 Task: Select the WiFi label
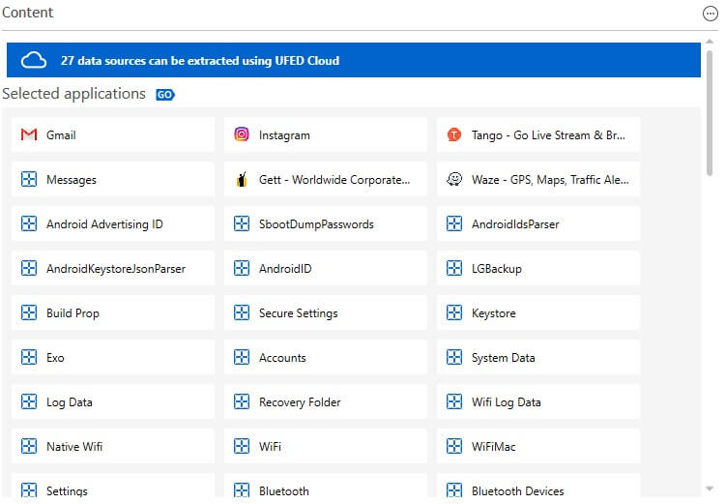pyautogui.click(x=270, y=447)
